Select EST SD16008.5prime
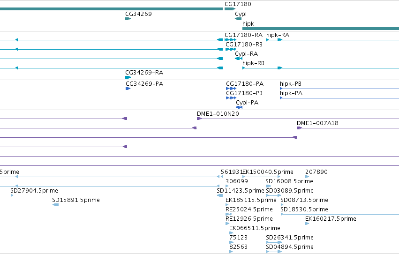The width and height of the screenshot is (399, 254). coord(289,181)
